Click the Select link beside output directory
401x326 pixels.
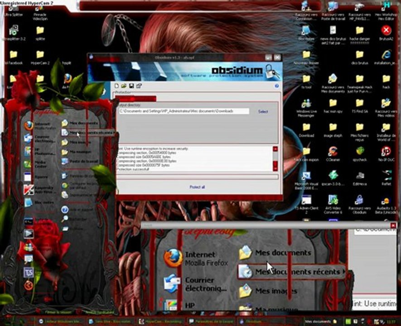pos(263,112)
